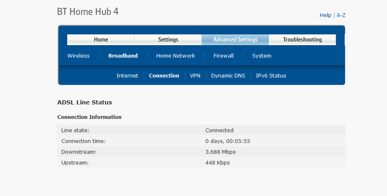
Task: Go to the Troubleshooting tab
Action: tap(302, 40)
